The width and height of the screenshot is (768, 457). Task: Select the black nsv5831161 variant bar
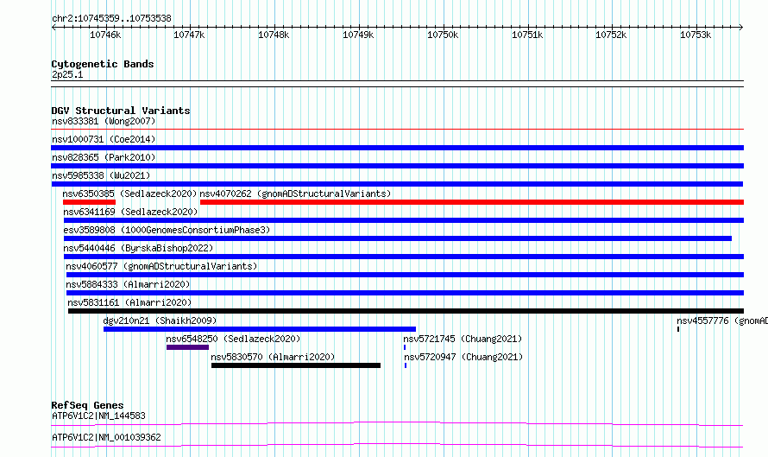tap(406, 311)
